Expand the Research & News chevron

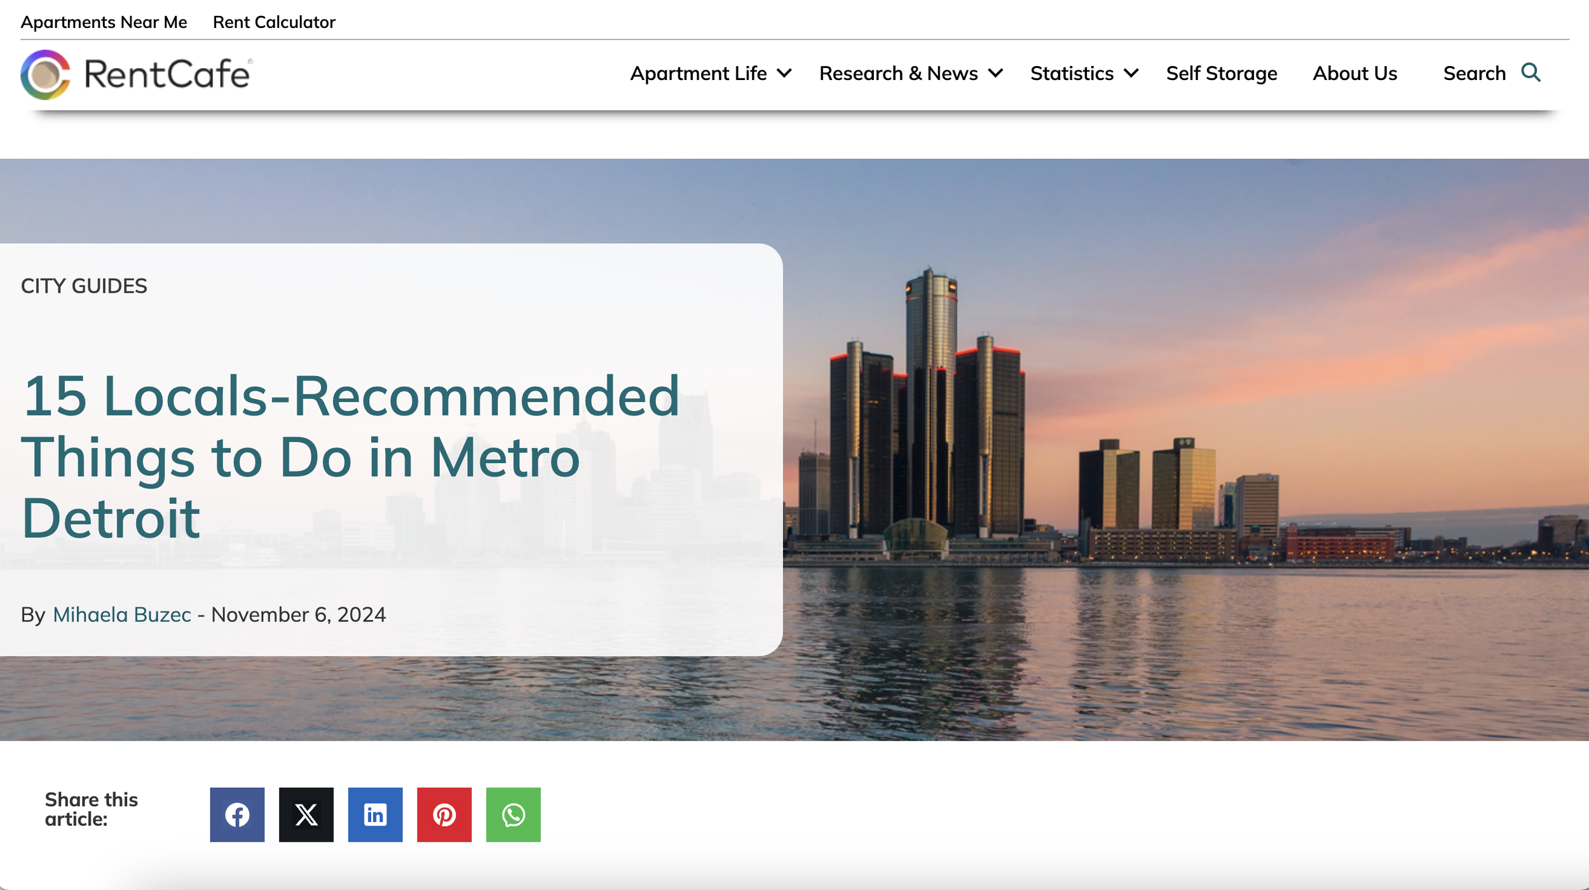[996, 74]
